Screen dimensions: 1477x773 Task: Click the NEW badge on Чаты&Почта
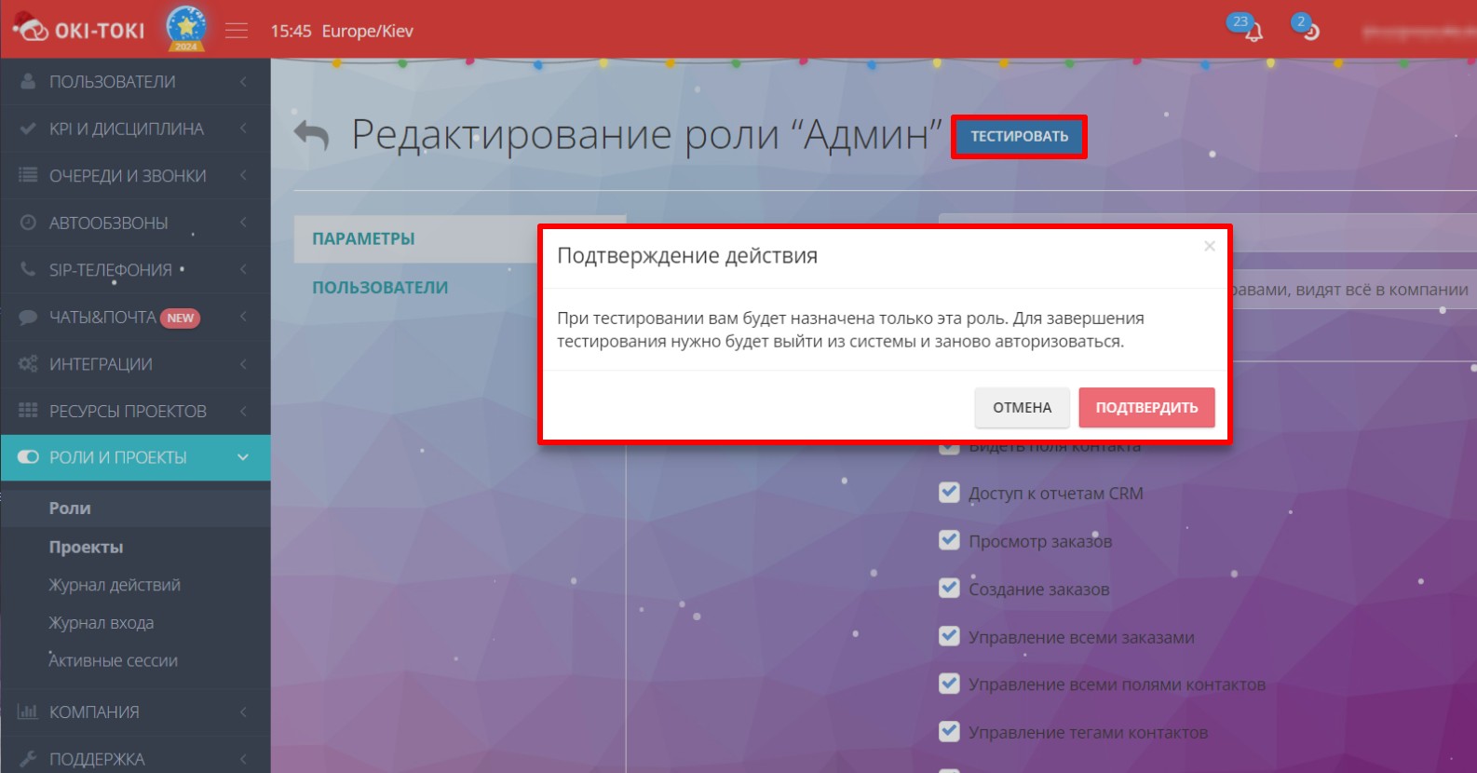pos(181,318)
